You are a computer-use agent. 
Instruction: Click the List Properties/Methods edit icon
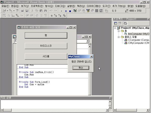tap(4, 16)
